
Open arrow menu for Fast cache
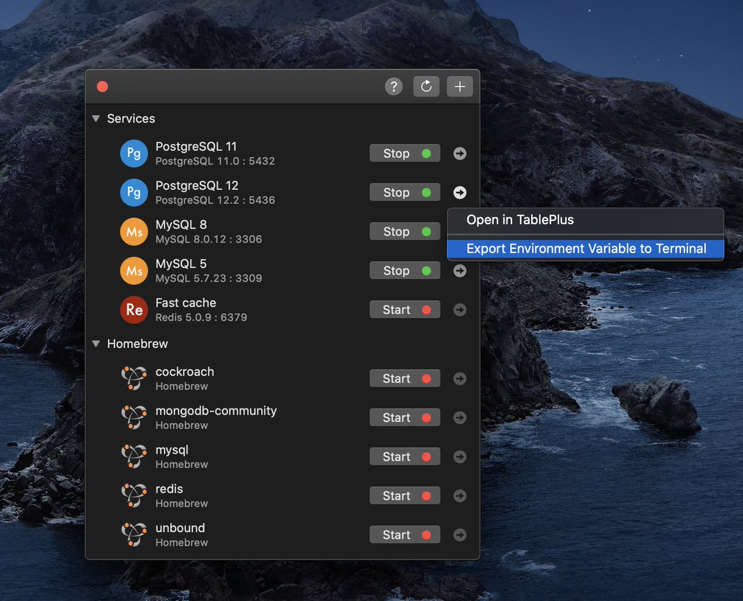(x=459, y=309)
